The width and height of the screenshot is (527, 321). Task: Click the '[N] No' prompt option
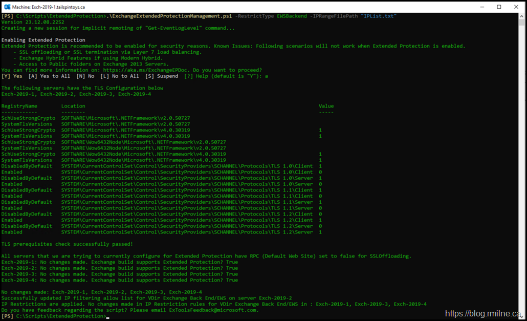[85, 76]
